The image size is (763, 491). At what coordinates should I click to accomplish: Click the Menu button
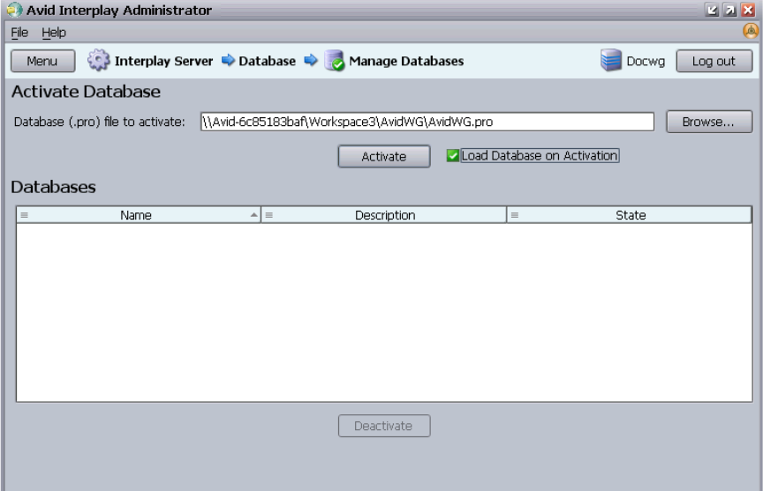42,61
